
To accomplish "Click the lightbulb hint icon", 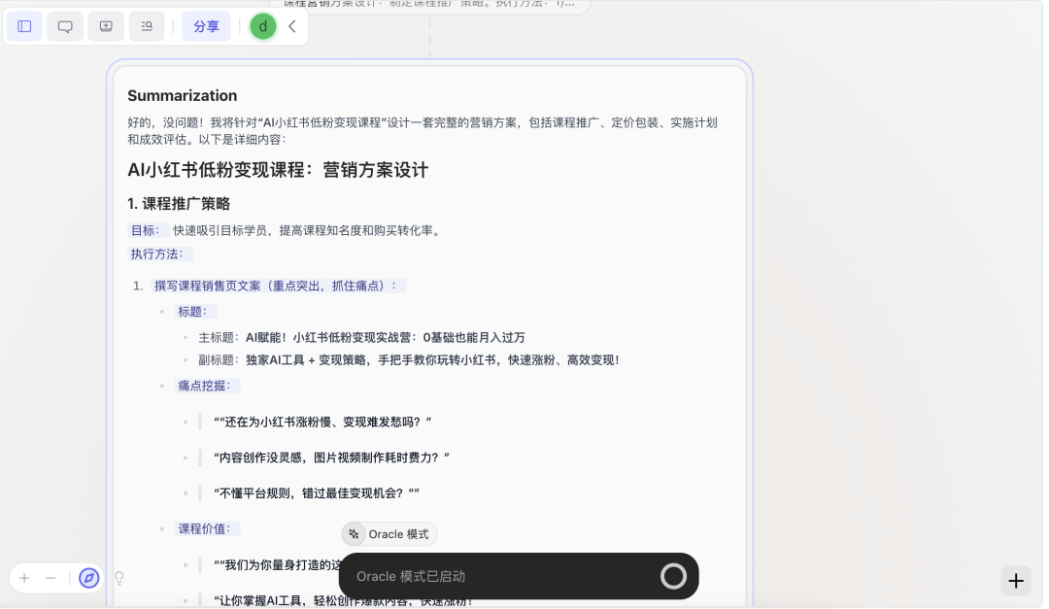I will pos(119,578).
